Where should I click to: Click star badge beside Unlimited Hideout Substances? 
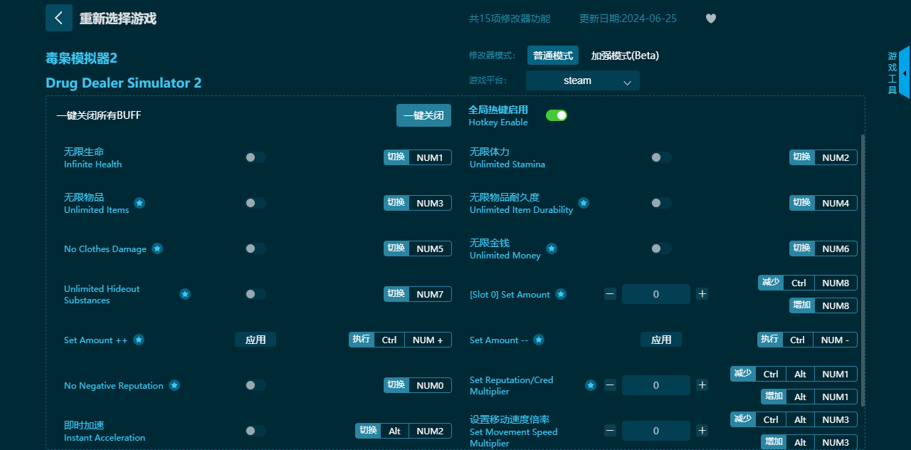click(x=185, y=294)
